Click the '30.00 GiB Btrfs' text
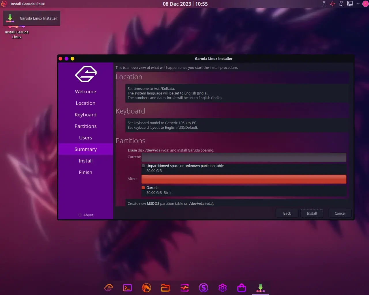 (159, 192)
